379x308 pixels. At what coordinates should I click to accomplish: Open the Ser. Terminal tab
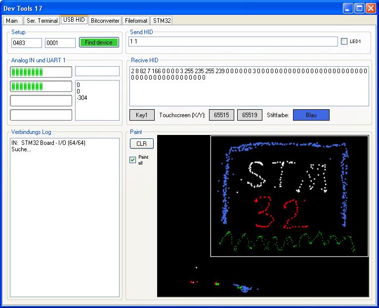(42, 20)
